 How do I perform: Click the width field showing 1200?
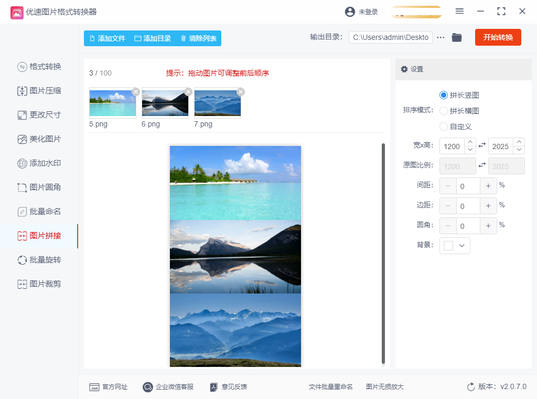[x=452, y=146]
